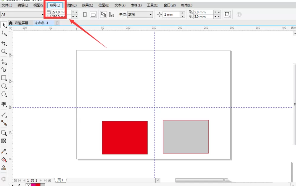Open the 位图(B) menu
Viewport: 296px width, 186px height.
pos(104,5)
